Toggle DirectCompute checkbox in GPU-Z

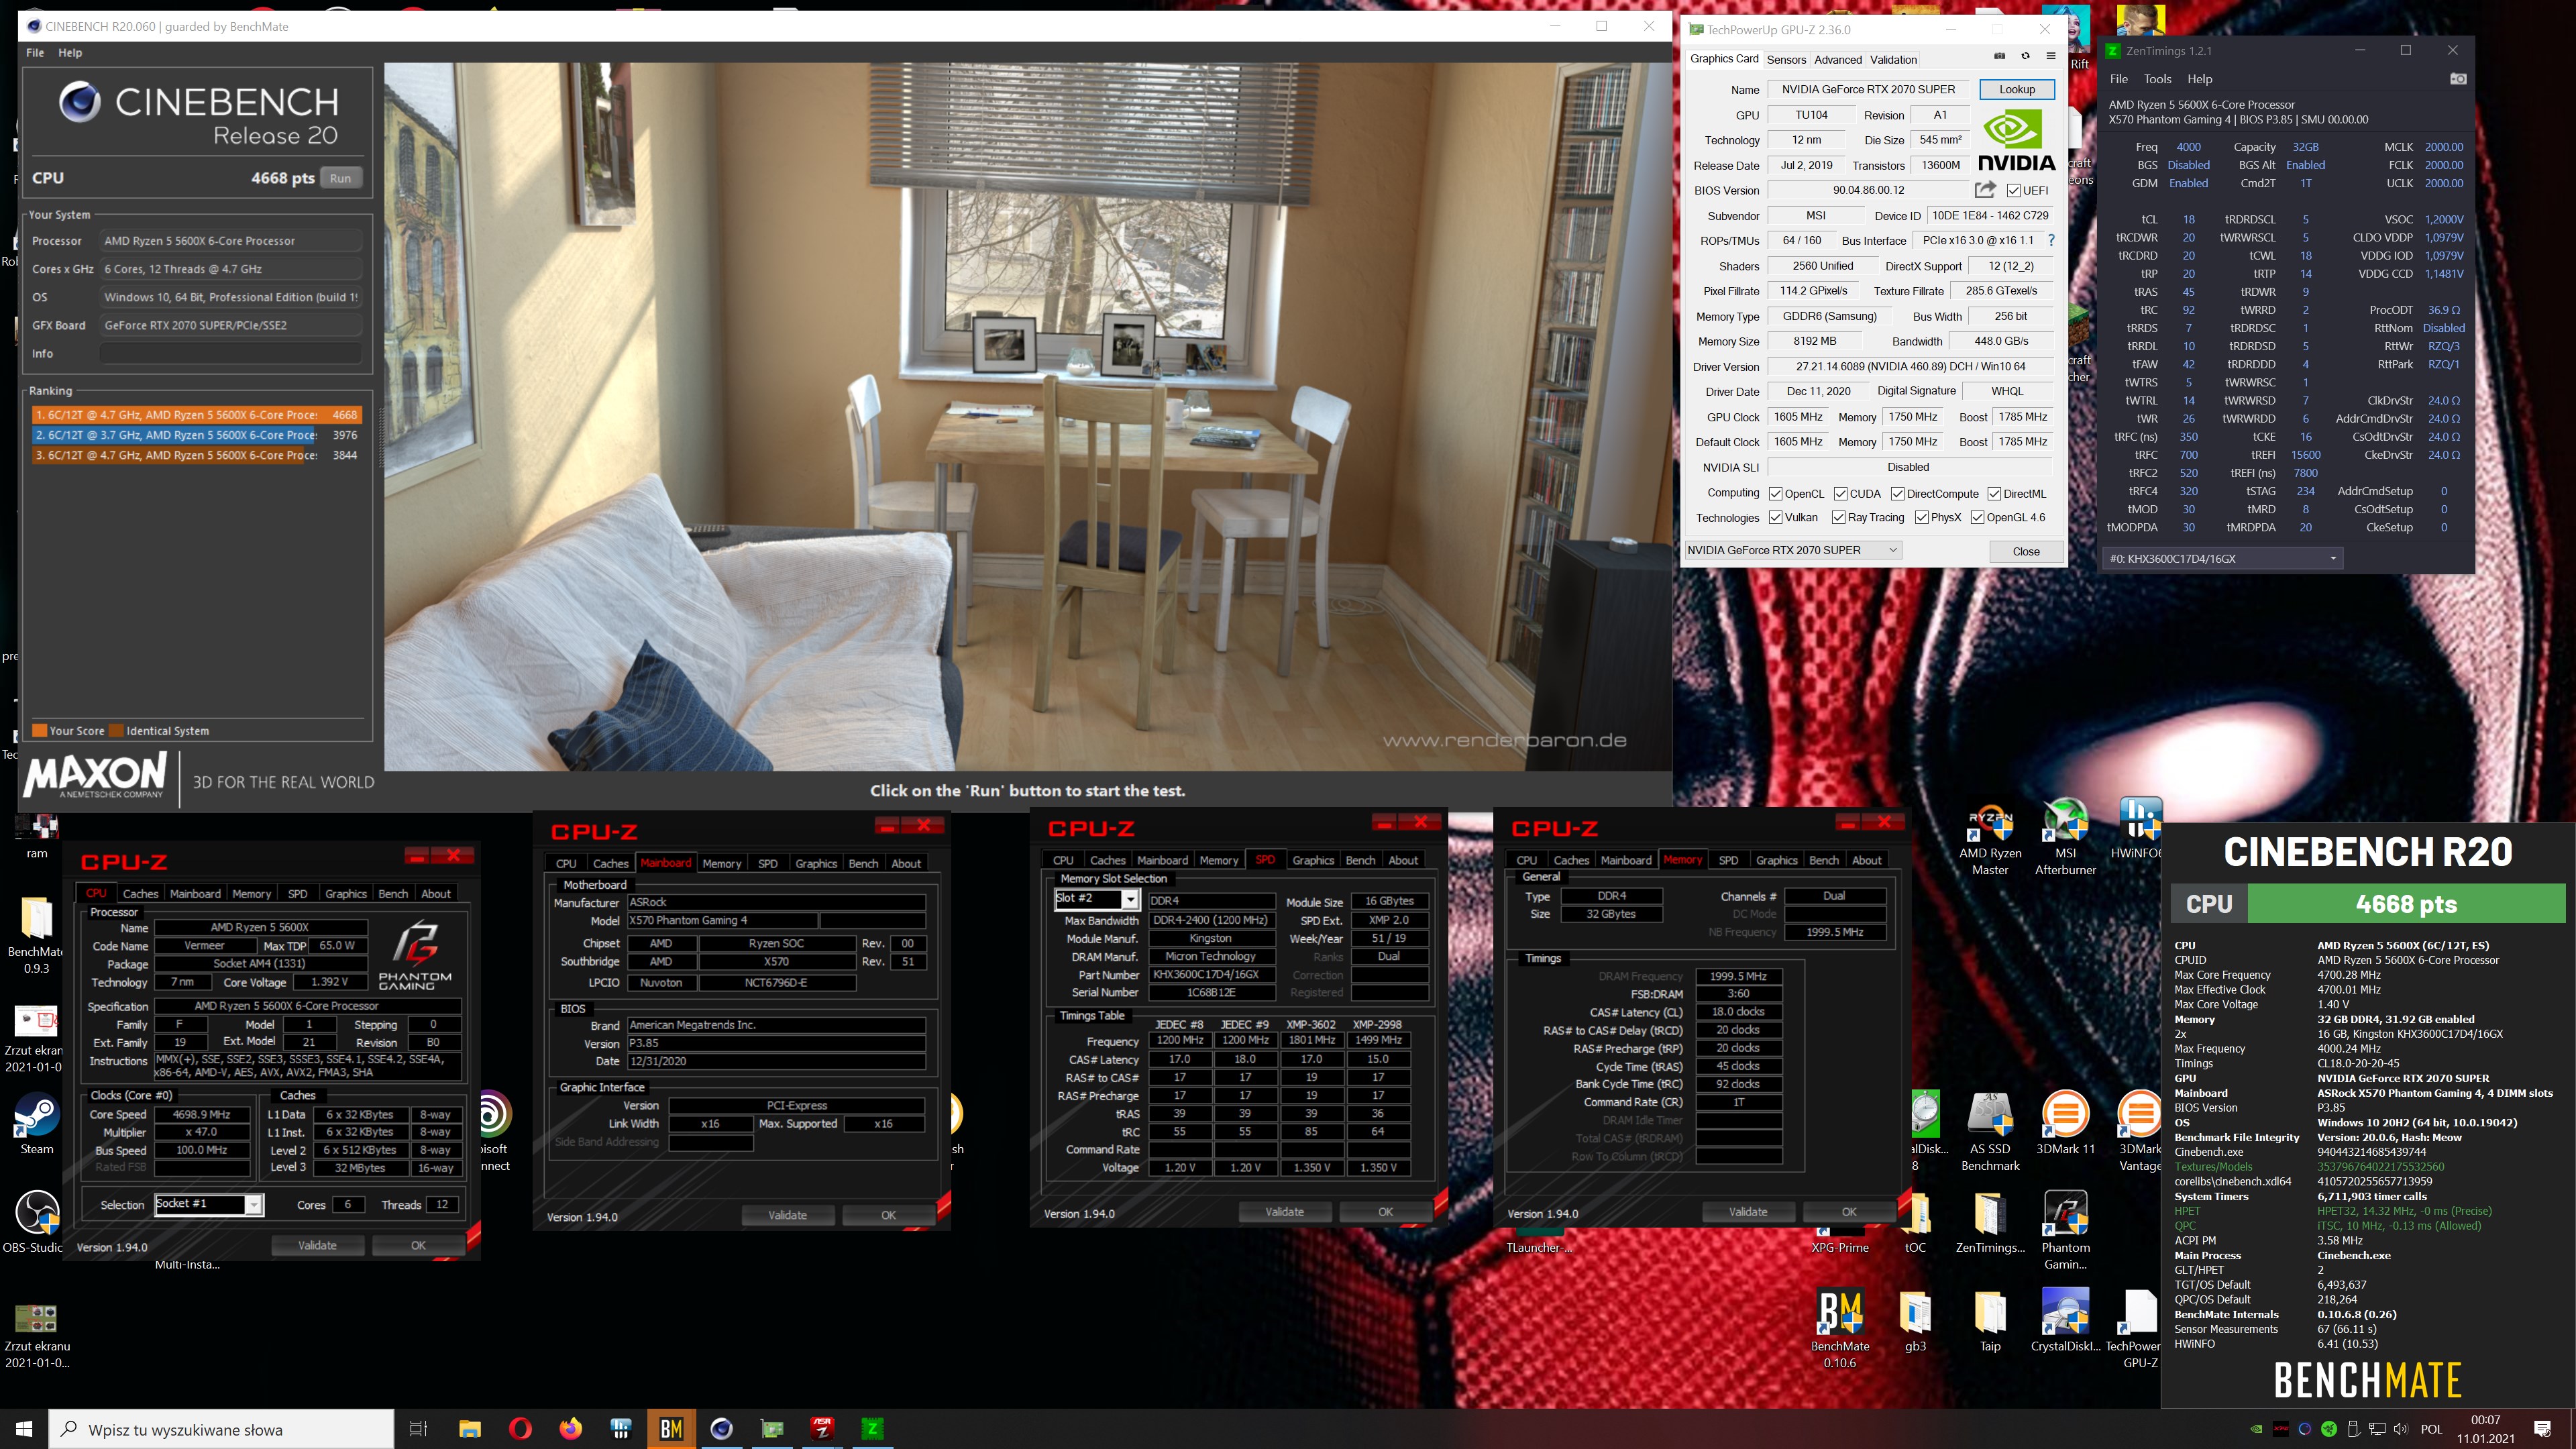(1897, 494)
